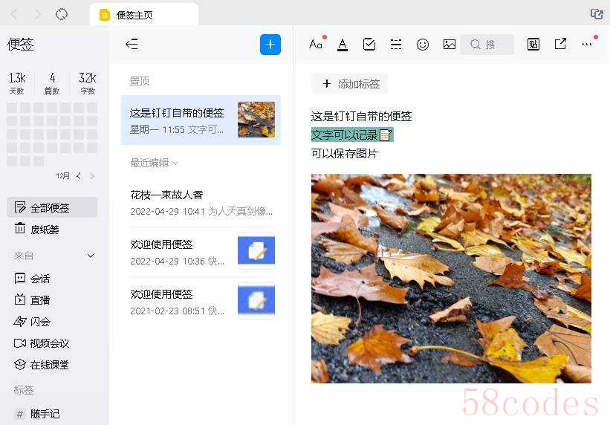This screenshot has height=425, width=610.
Task: Click the 4 篇数 statistic
Action: (52, 83)
